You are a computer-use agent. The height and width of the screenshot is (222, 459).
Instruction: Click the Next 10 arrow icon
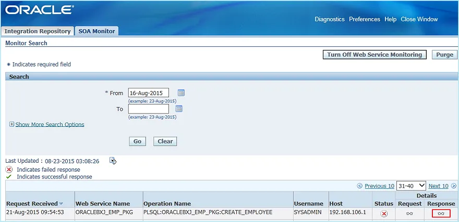tap(453, 186)
